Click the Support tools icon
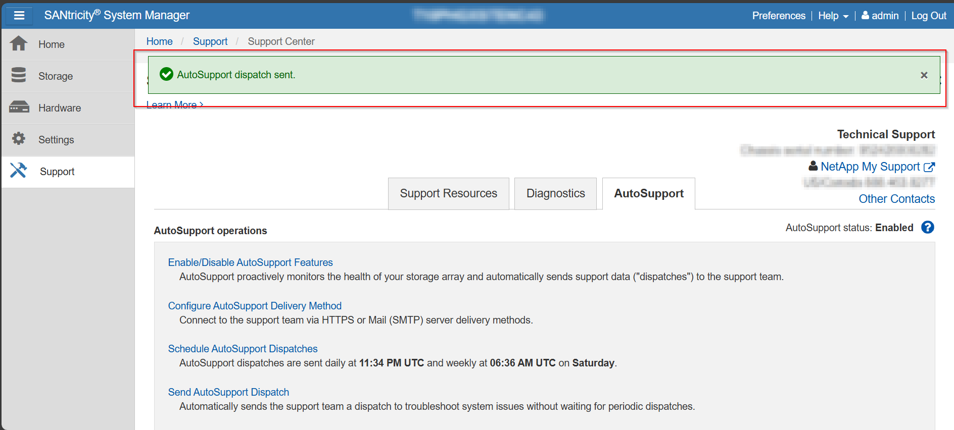This screenshot has width=954, height=430. coord(19,171)
